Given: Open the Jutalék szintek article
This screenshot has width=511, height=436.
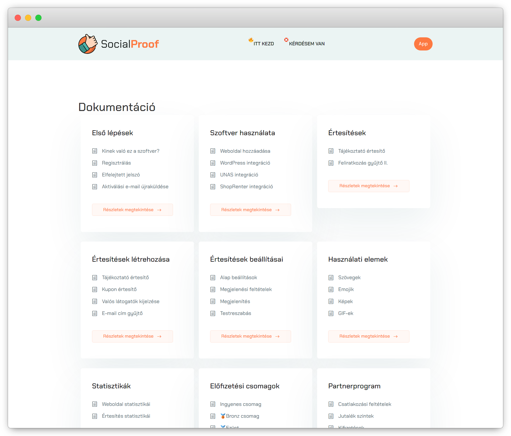Looking at the screenshot, I should (x=356, y=416).
